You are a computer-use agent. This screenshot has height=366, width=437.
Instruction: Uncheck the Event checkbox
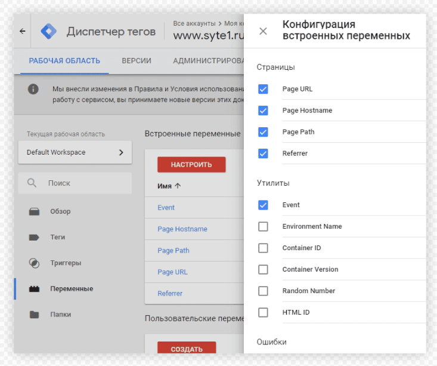263,205
